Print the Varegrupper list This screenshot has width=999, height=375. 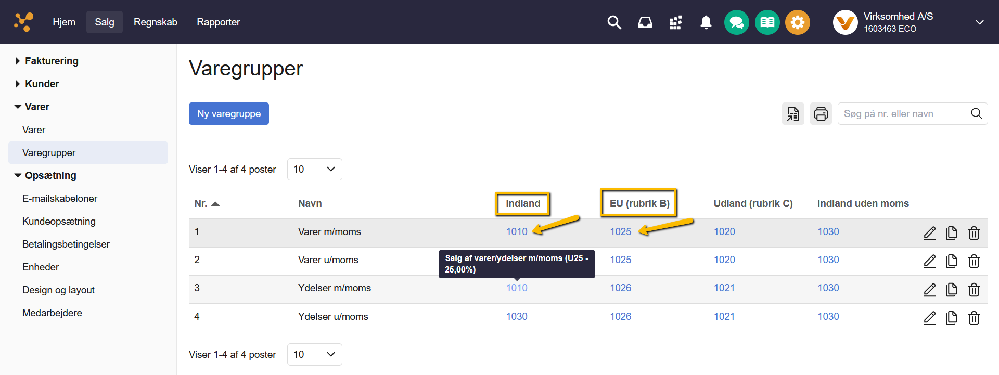[x=821, y=114]
